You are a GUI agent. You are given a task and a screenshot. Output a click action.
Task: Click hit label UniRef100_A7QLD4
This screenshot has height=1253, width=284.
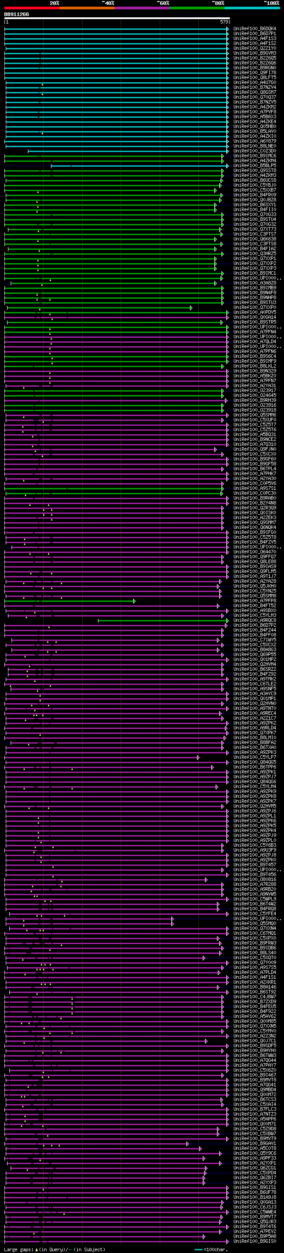point(255,341)
